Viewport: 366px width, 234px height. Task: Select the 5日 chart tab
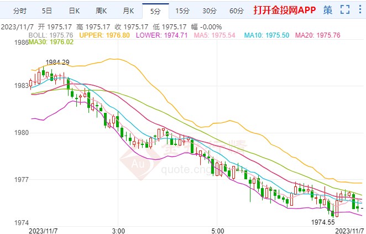(46, 11)
